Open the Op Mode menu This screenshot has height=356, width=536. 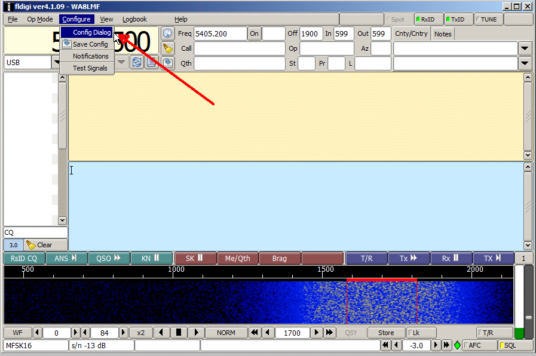click(39, 19)
